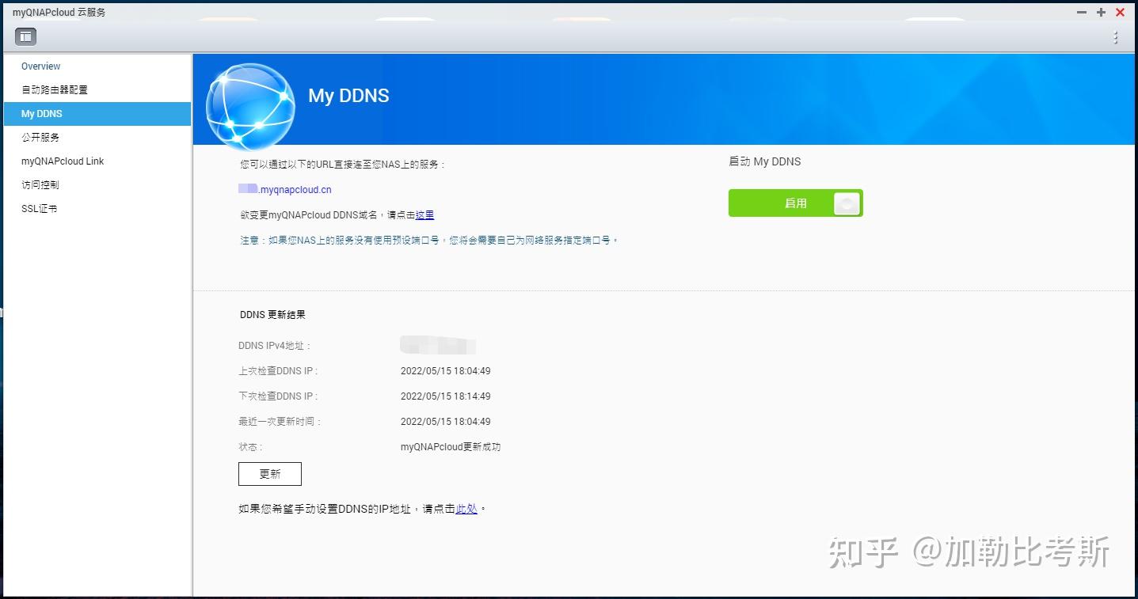Open the 自动路由器配置 page
This screenshot has height=599, width=1138.
(54, 89)
